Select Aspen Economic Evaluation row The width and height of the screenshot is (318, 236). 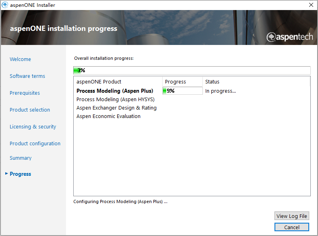pyautogui.click(x=108, y=116)
